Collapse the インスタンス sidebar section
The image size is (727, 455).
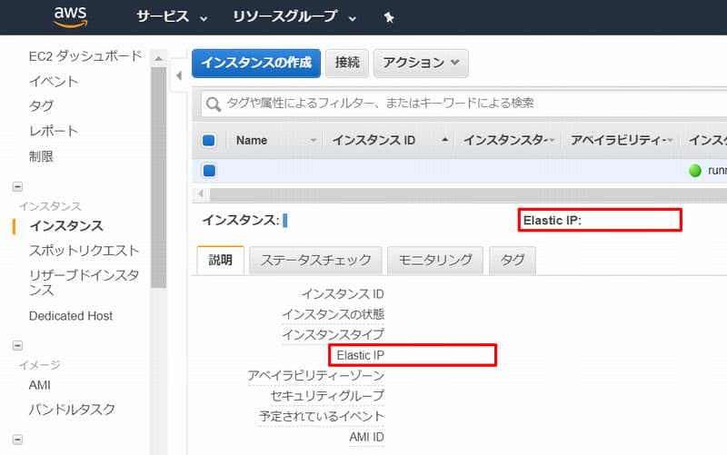pyautogui.click(x=17, y=187)
